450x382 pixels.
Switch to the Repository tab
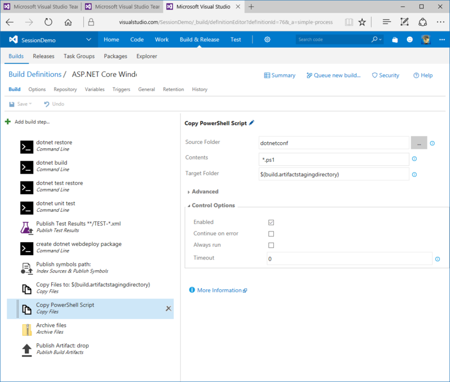coord(65,89)
